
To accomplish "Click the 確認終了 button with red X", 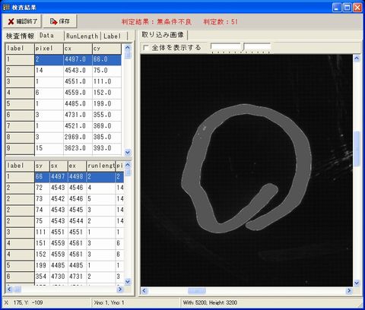I will pos(22,21).
